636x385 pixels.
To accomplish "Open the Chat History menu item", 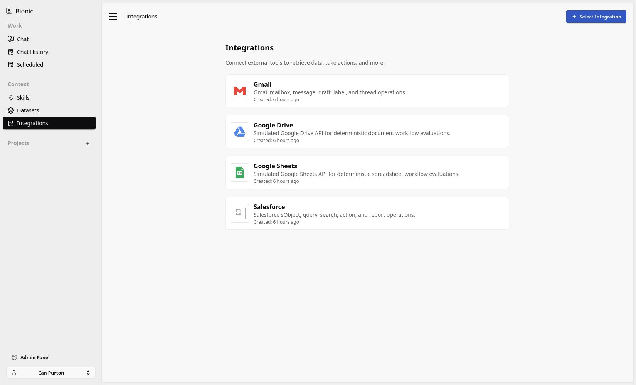I will (49, 52).
